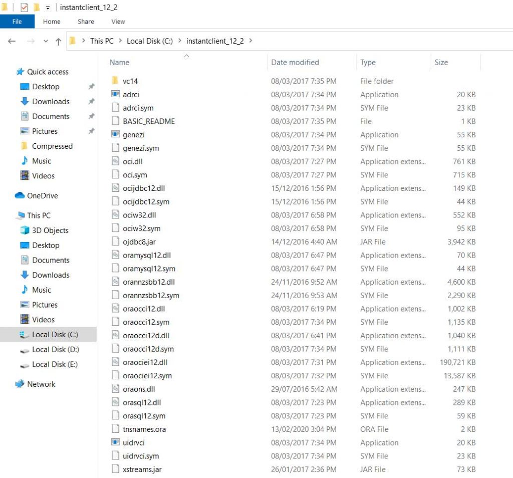The image size is (513, 478).
Task: Sort files by the Size column header
Action: coord(441,63)
